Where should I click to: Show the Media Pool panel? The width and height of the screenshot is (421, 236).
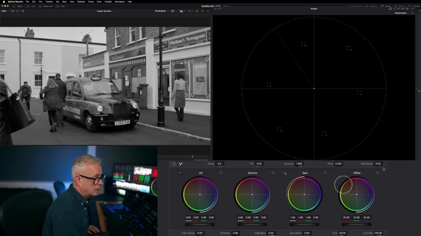tap(46, 6)
